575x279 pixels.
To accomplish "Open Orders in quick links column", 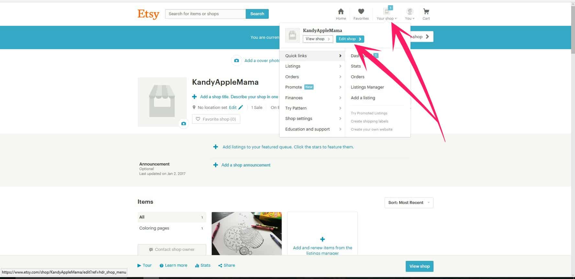I will click(357, 77).
